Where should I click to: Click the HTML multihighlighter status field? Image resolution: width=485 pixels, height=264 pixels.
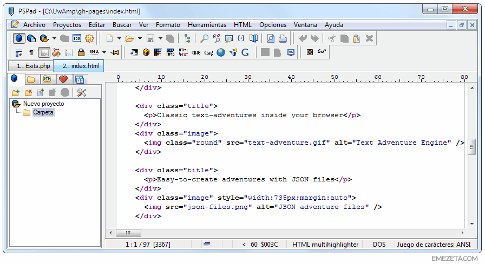pyautogui.click(x=325, y=245)
